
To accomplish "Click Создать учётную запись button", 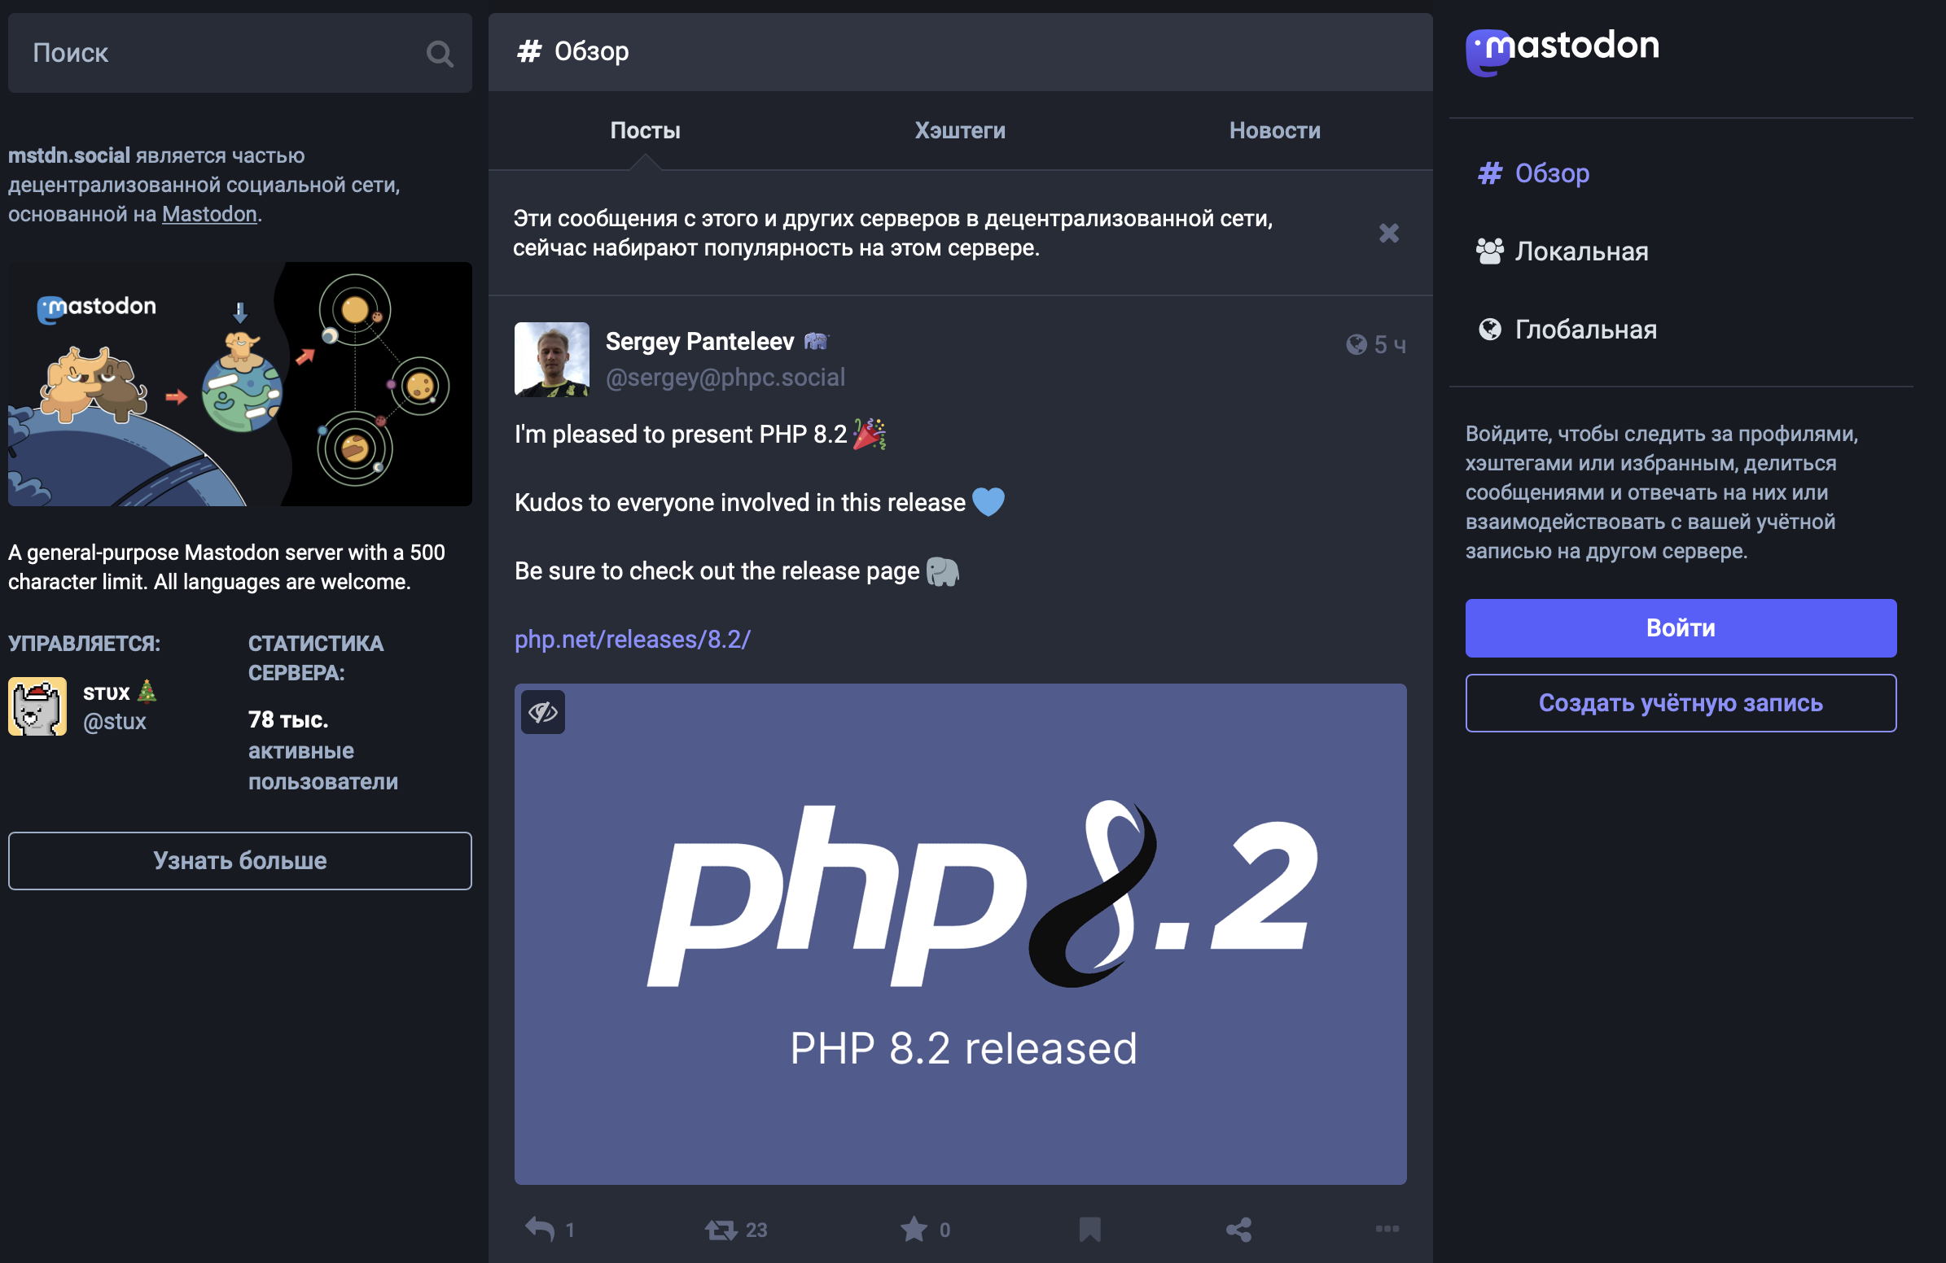I will [x=1681, y=702].
